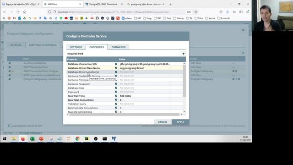Open help icon for Password property
Screen dimensions: 293x165
[116, 92]
